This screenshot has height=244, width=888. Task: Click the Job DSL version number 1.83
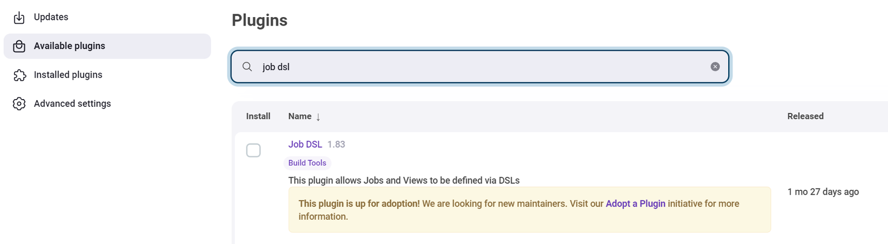coord(336,144)
